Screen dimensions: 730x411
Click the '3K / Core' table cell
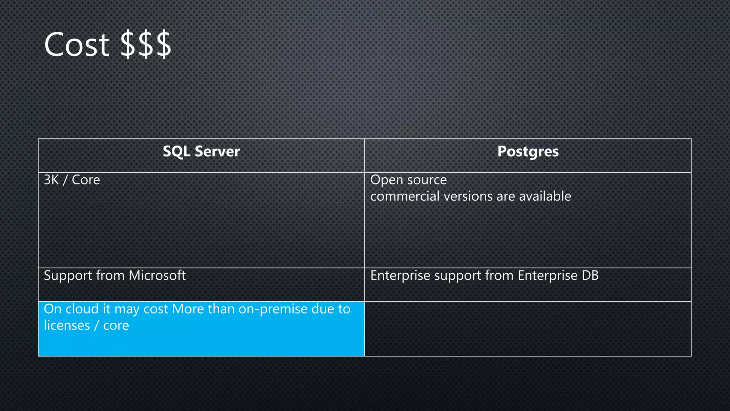tap(201, 220)
